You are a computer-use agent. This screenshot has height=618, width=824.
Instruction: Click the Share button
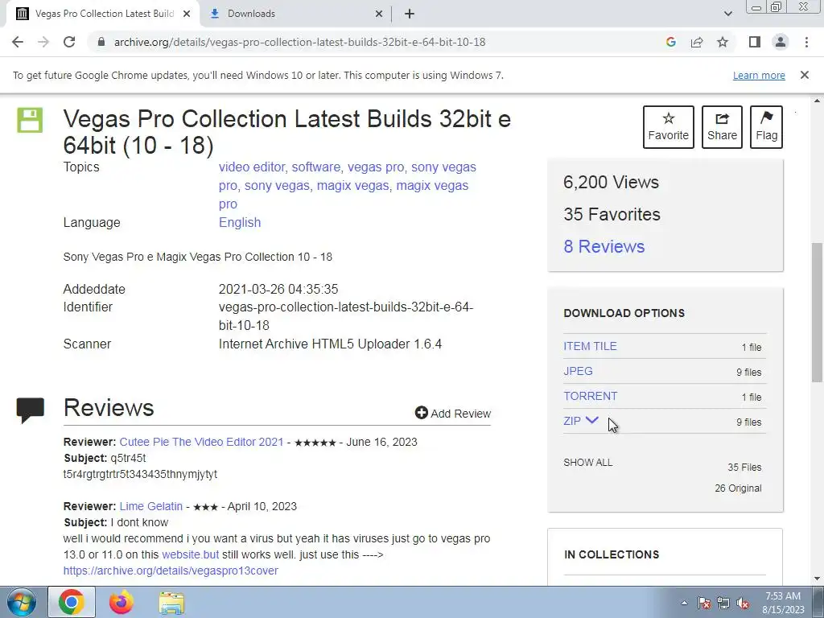click(x=722, y=127)
